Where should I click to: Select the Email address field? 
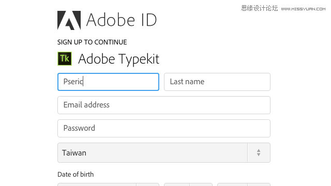pyautogui.click(x=164, y=105)
